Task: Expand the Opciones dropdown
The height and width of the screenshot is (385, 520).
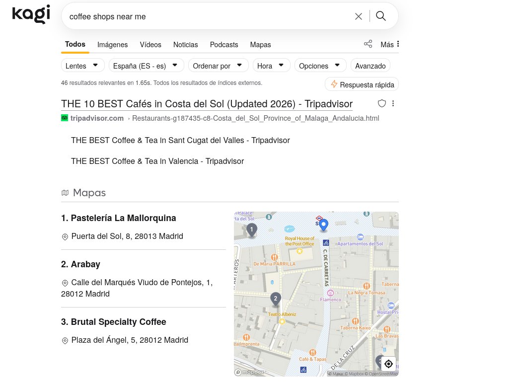Action: tap(320, 66)
